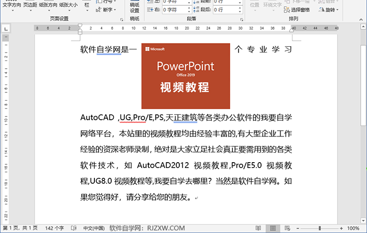Click the language 中文(中国) indicator
This screenshot has height=233, width=367.
pyautogui.click(x=94, y=228)
